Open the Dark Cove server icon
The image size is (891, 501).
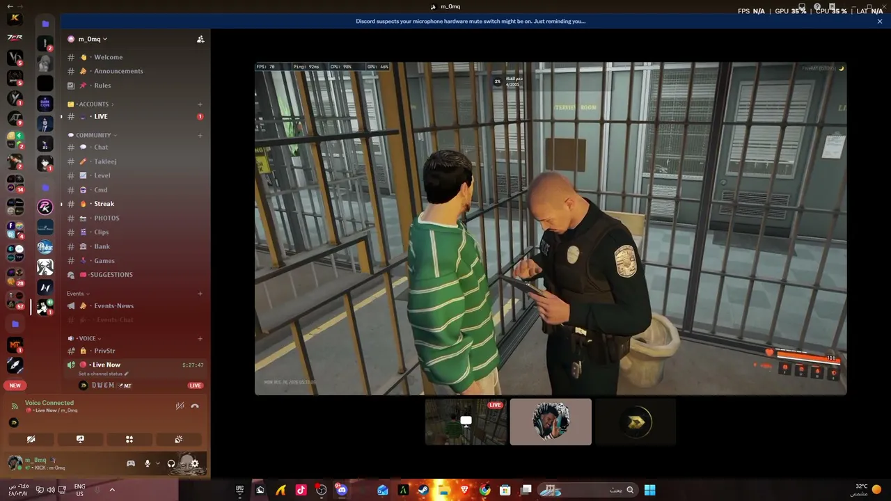pos(45,104)
